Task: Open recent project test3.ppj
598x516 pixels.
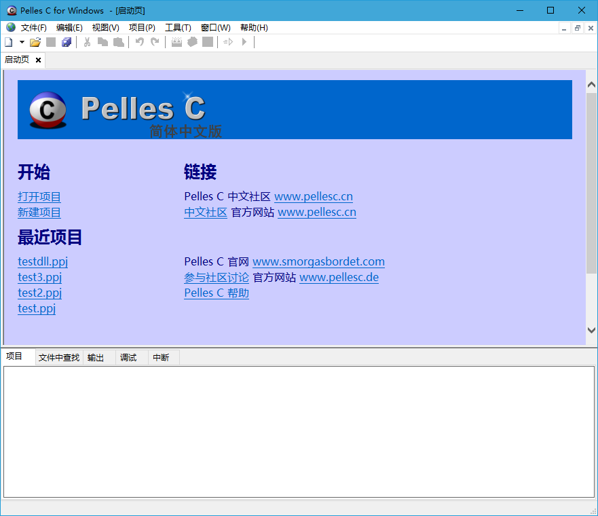Action: pos(39,277)
